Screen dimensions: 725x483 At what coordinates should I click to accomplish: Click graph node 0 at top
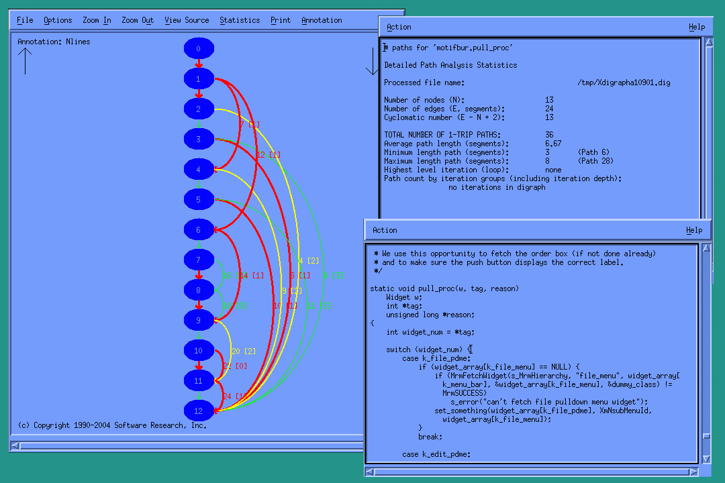point(199,48)
